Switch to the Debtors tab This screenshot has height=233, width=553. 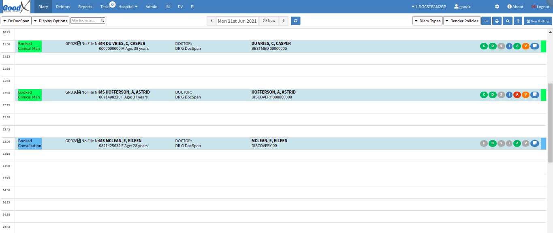pos(63,7)
